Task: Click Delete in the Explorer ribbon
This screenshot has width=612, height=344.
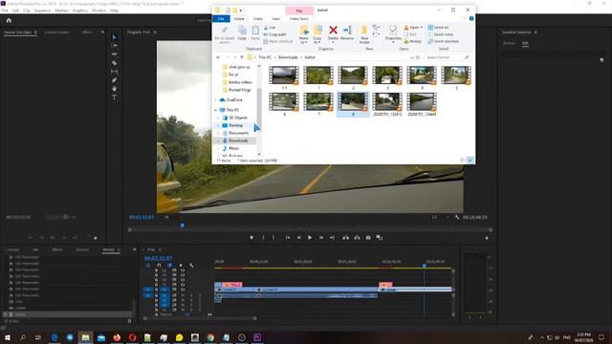Action: (x=333, y=33)
